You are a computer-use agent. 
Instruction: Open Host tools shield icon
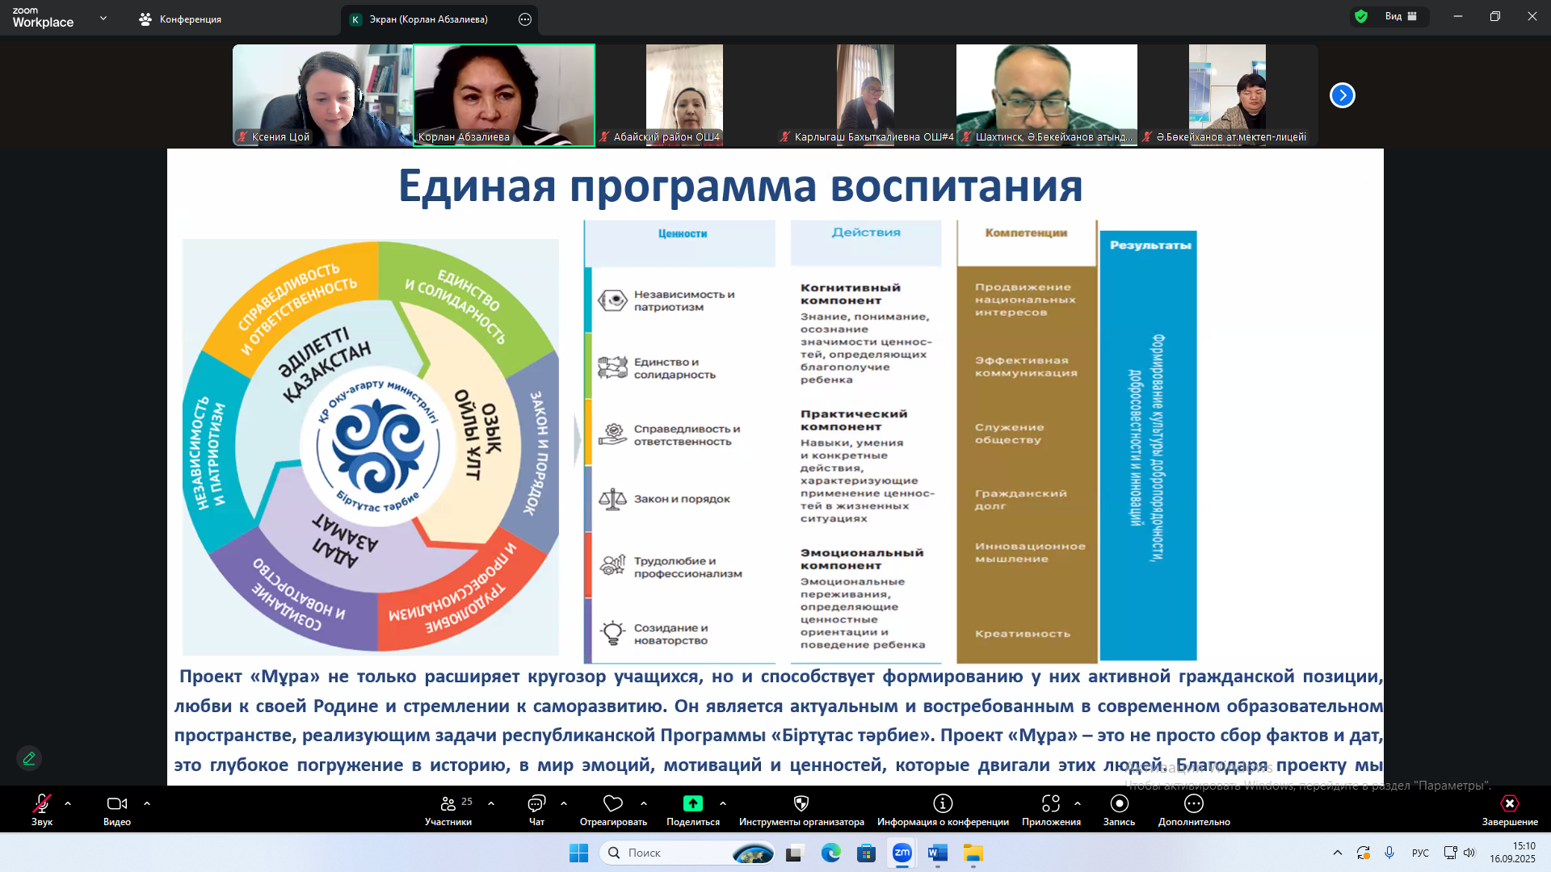[801, 803]
